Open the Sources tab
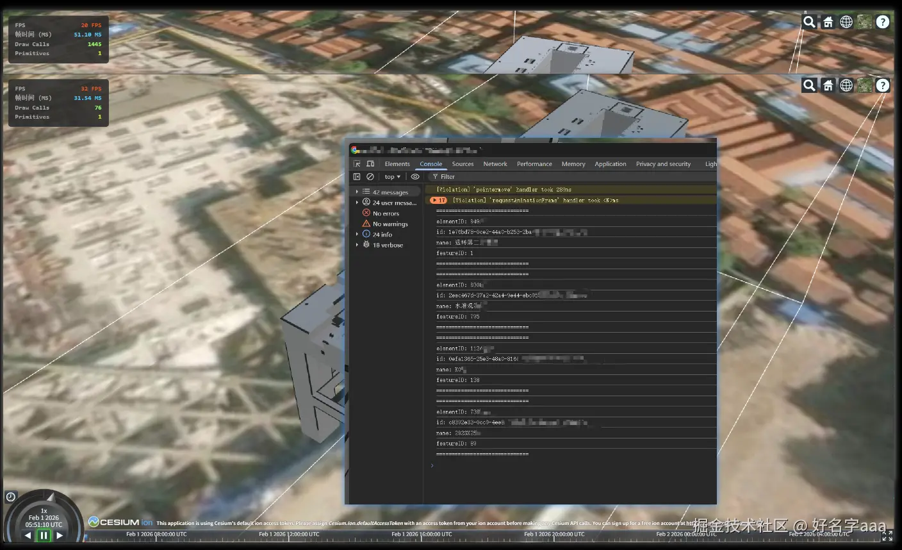Screen dimensions: 902x550 [x=463, y=164]
